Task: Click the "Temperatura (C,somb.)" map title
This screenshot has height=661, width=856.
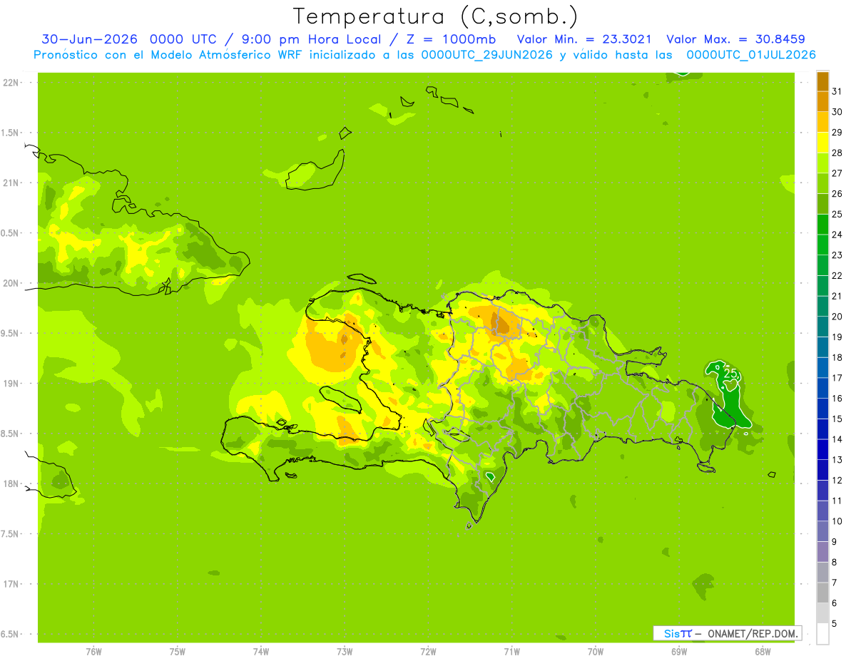Action: [x=436, y=16]
